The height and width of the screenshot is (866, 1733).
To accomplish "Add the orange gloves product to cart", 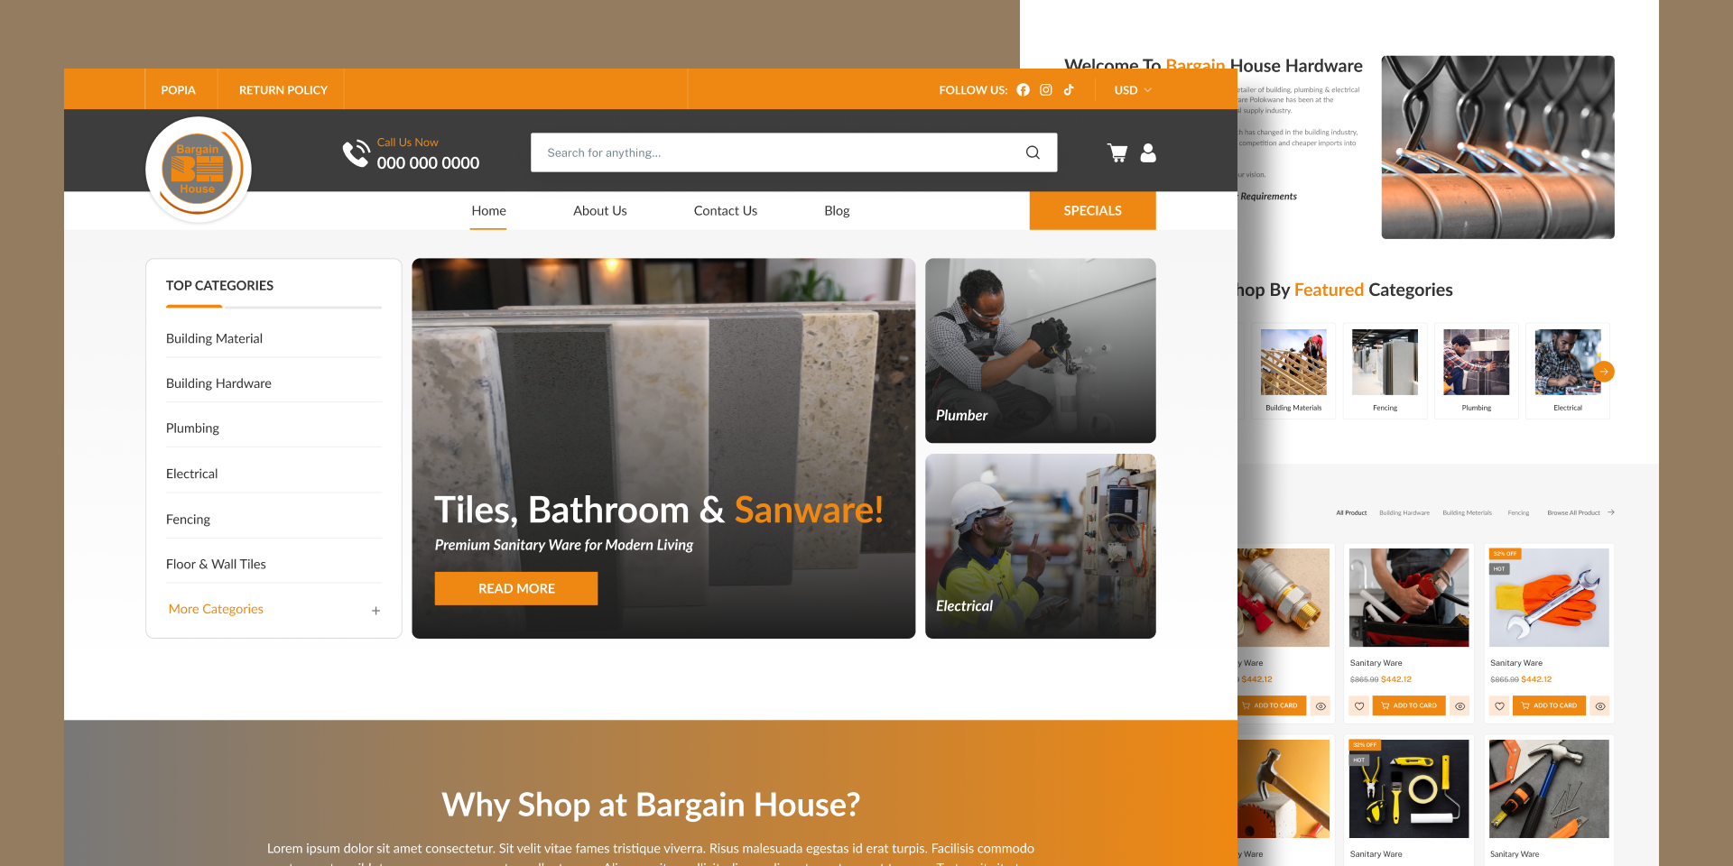I will pyautogui.click(x=1549, y=706).
